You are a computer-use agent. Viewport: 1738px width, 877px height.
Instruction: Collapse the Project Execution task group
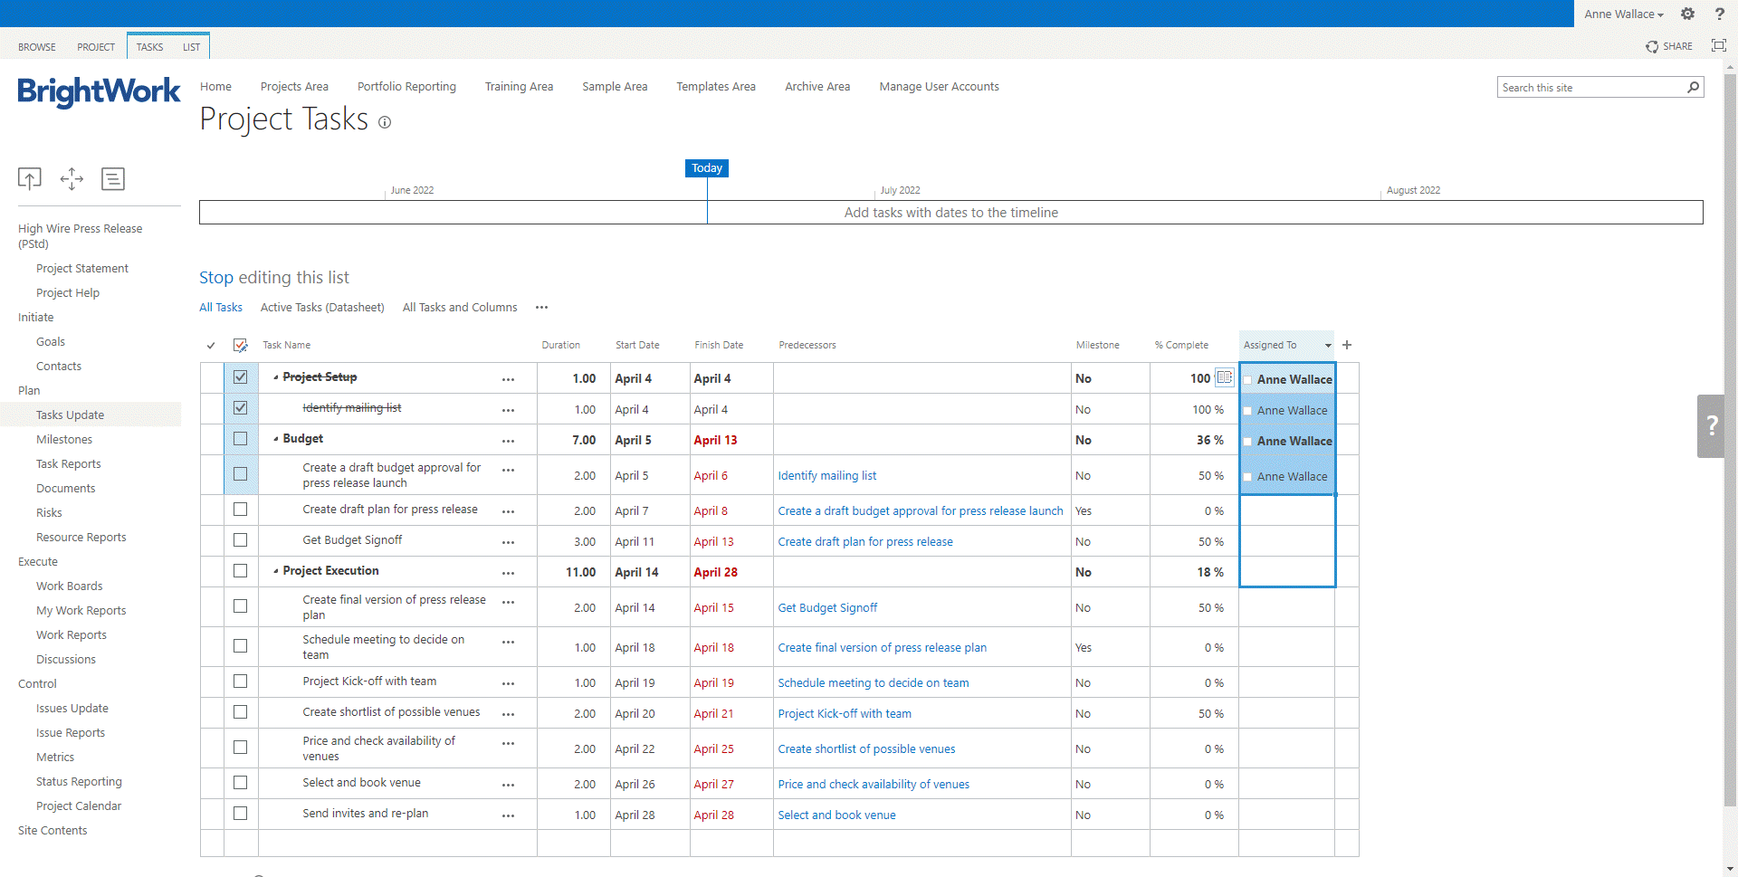pyautogui.click(x=277, y=571)
